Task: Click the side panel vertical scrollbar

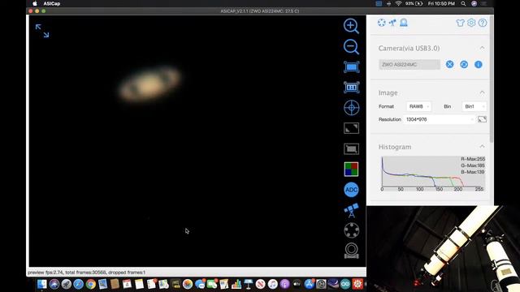Action: click(492, 79)
